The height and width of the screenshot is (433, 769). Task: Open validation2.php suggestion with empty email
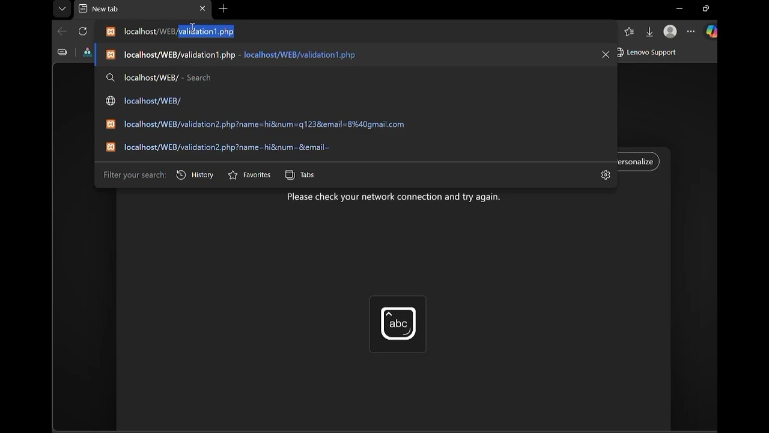coord(356,147)
